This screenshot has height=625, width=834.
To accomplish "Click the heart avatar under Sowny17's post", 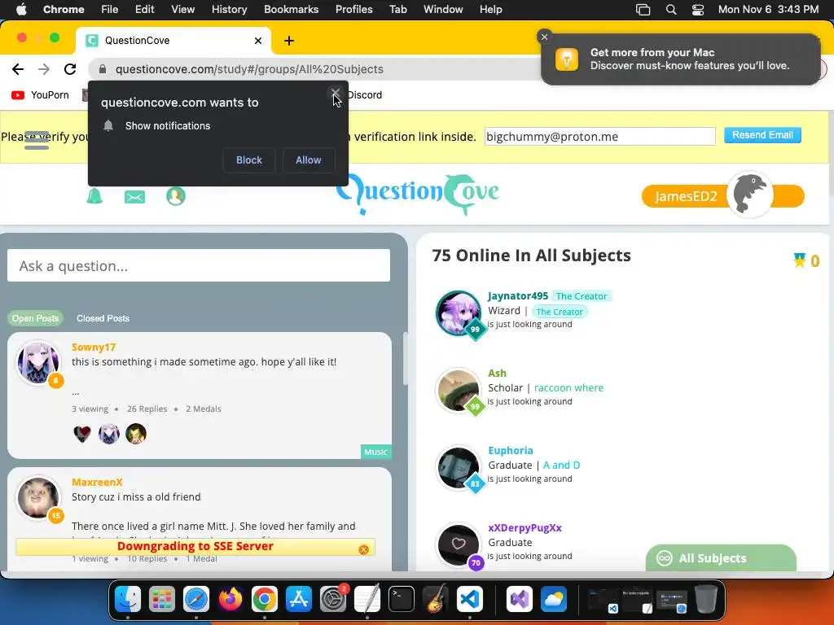I will (82, 434).
